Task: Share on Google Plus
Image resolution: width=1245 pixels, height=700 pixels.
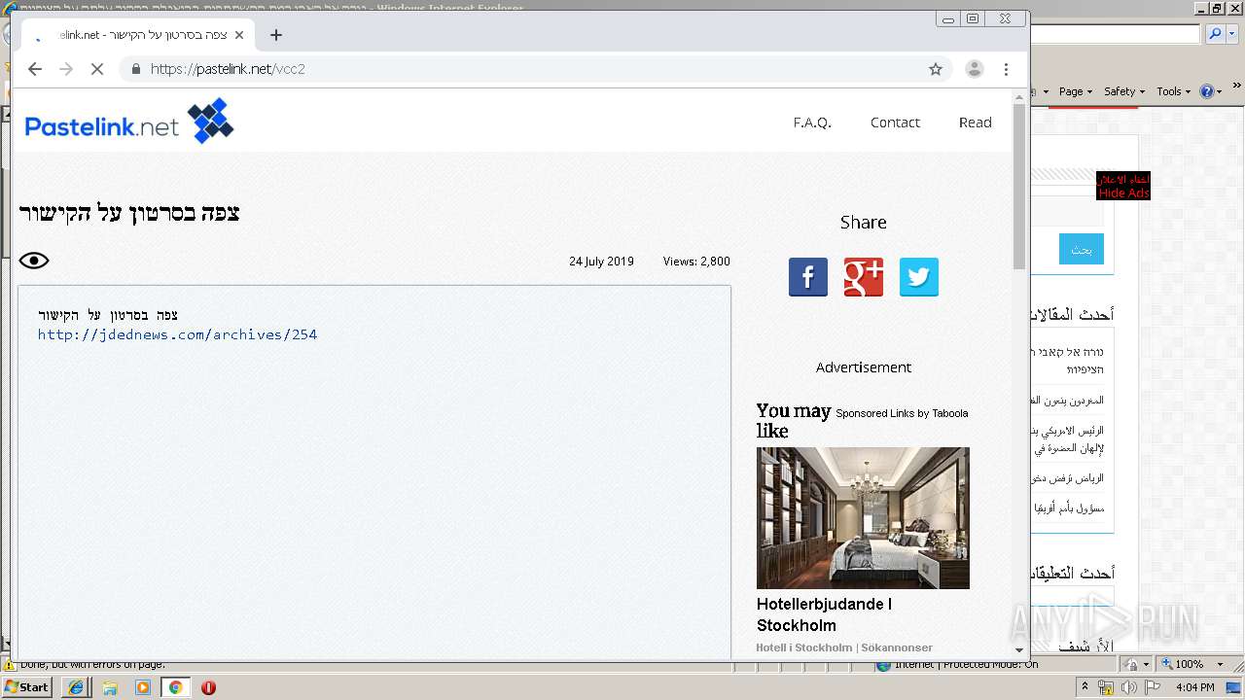Action: tap(864, 277)
